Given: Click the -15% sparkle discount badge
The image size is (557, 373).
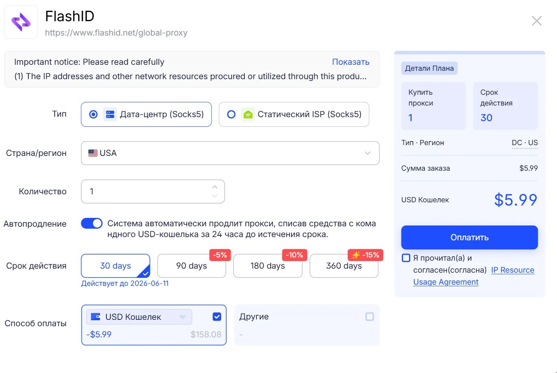Looking at the screenshot, I should [x=365, y=255].
